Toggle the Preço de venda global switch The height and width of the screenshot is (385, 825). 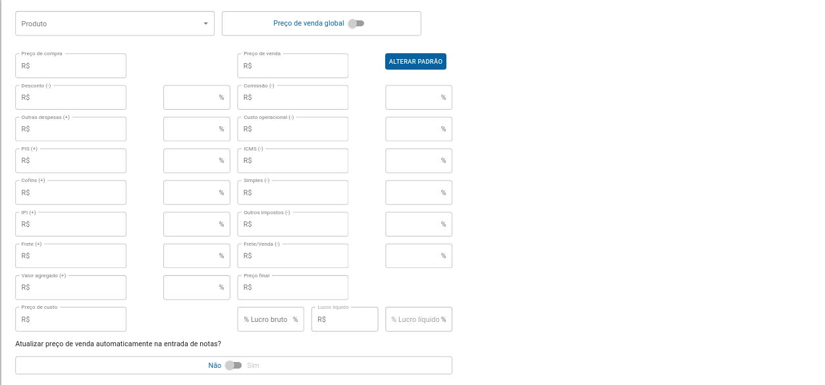[356, 24]
